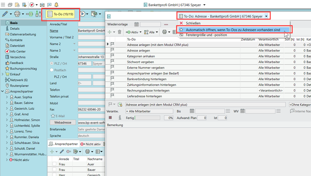Select 'Fenstergröße und -position' menu entry
The image size is (311, 176).
206,35
